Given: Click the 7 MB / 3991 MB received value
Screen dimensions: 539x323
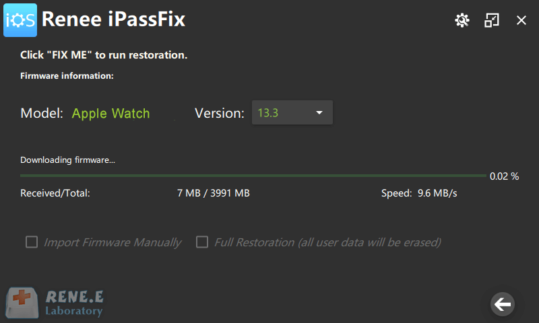Looking at the screenshot, I should pos(213,193).
